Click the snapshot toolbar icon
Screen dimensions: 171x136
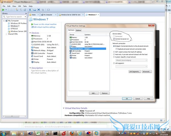point(17,10)
